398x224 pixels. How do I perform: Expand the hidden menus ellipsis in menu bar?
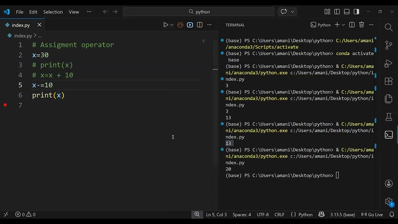point(89,12)
